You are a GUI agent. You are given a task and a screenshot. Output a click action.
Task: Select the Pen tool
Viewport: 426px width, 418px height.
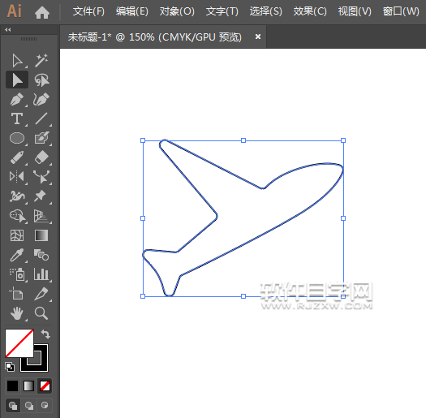pyautogui.click(x=17, y=99)
